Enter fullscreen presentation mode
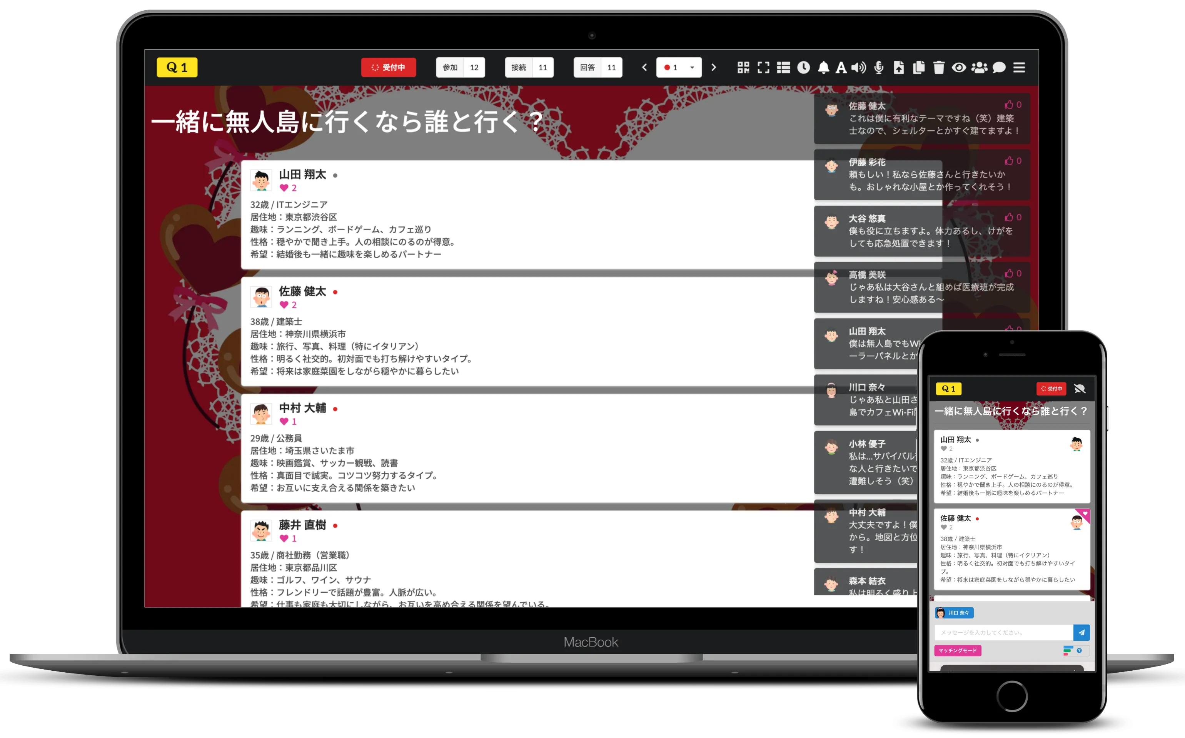 click(764, 68)
